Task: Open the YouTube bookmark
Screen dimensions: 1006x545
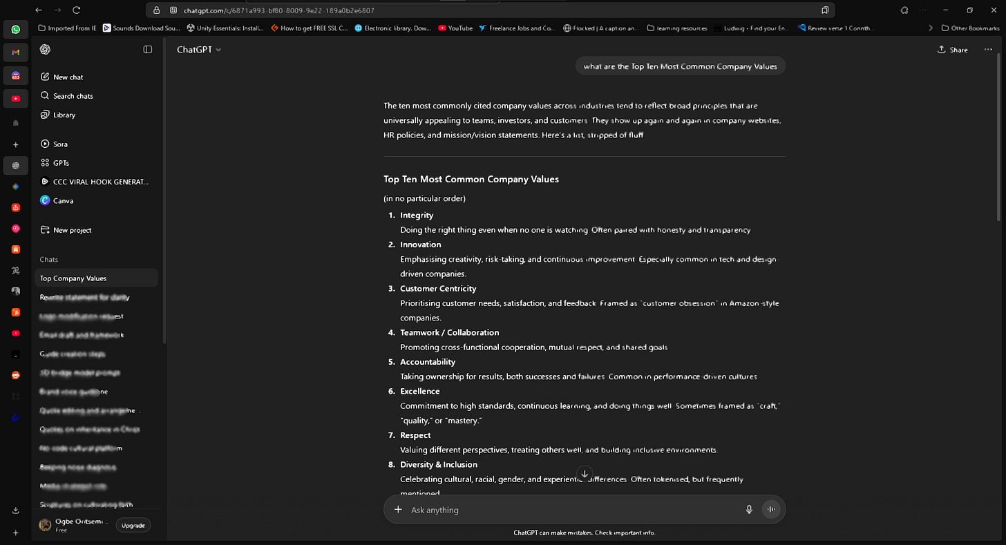Action: click(456, 28)
